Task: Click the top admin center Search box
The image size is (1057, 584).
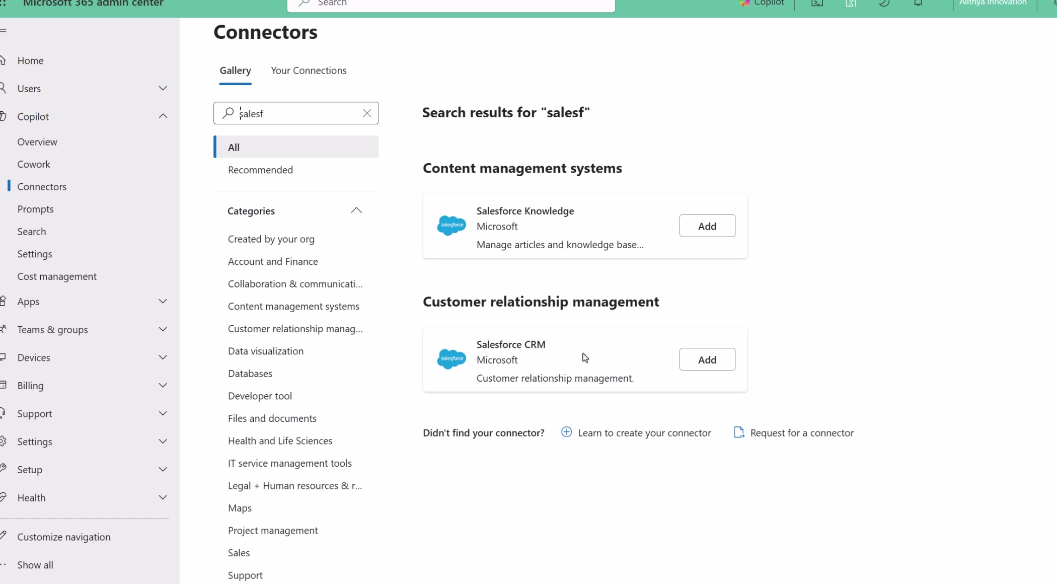Action: coord(451,4)
